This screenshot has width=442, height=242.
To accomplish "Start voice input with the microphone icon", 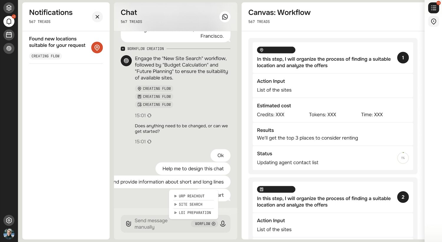I will [x=223, y=223].
